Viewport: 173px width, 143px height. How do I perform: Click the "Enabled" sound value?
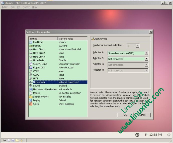pos(63,86)
